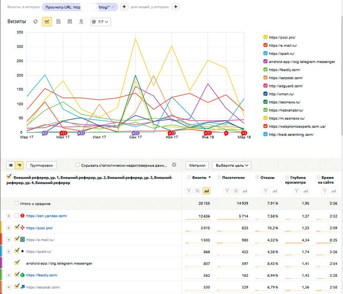The height and width of the screenshot is (294, 343).
Task: Click percent icon under Визиты column
Action: point(198,191)
